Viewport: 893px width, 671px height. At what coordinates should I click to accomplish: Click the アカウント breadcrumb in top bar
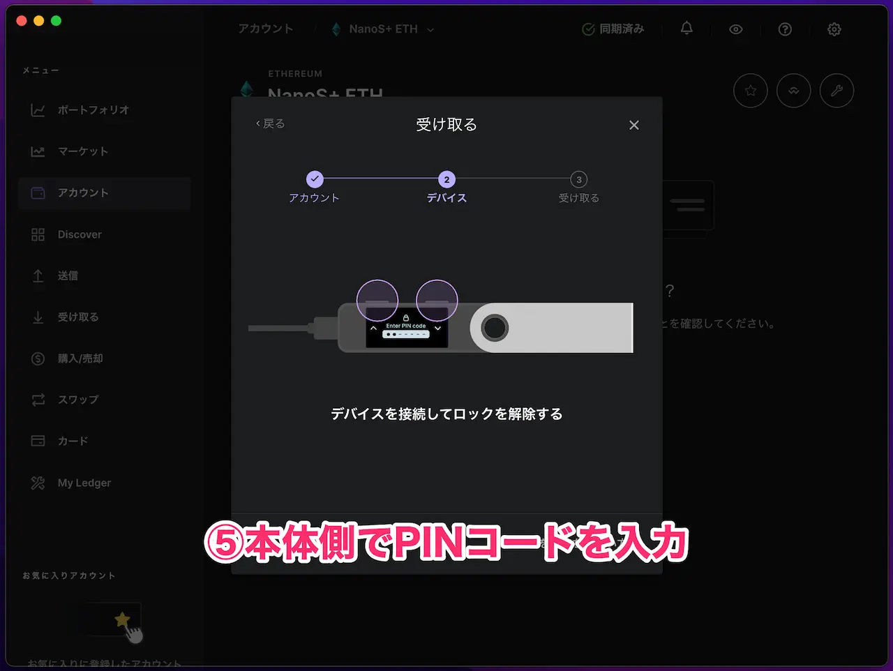[266, 29]
